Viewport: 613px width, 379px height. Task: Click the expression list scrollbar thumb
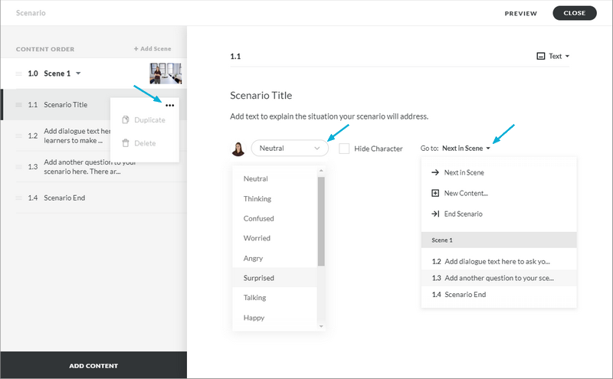(x=321, y=221)
